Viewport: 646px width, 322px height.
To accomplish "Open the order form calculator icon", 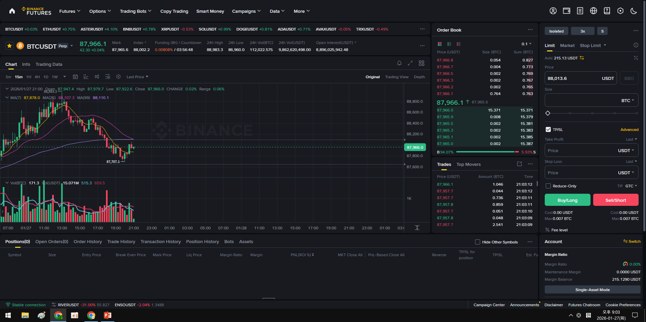I will 636,58.
